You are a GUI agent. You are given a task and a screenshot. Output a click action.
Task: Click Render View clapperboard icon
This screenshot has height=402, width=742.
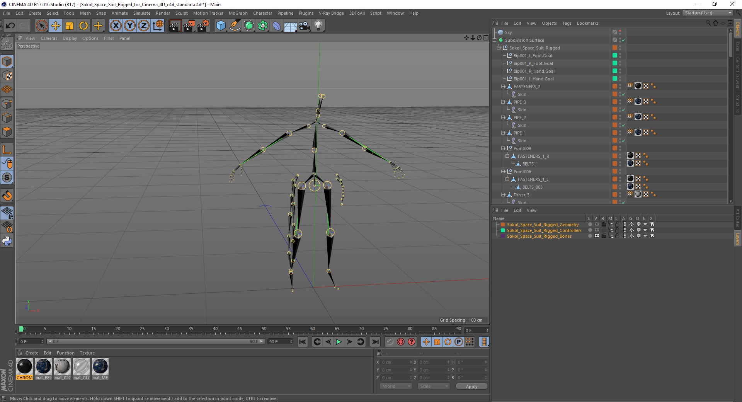[x=175, y=26]
